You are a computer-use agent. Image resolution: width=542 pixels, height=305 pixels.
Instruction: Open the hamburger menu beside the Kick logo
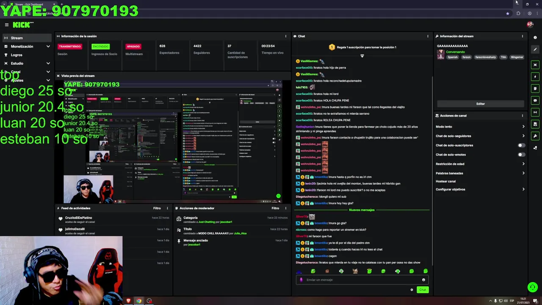pos(6,25)
